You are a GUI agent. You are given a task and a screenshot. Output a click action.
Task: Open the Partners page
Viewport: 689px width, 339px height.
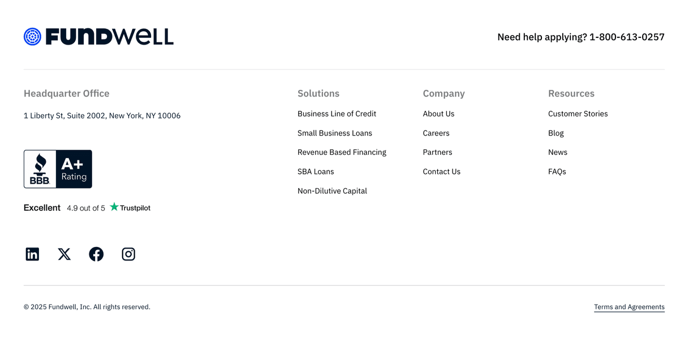[x=437, y=152]
